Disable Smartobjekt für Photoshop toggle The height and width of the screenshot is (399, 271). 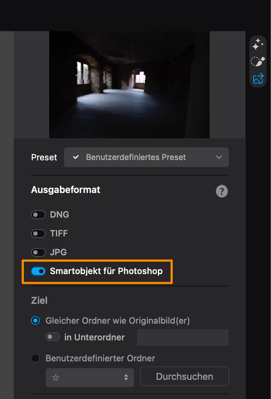38,271
